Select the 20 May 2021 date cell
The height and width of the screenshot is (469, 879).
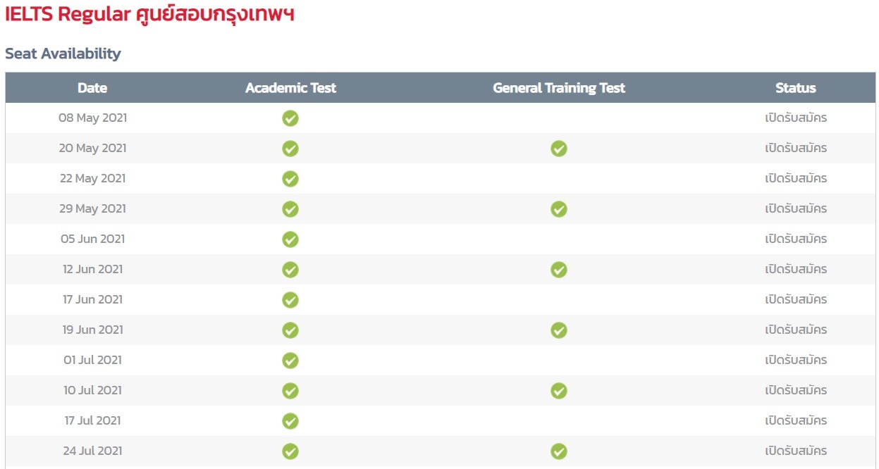[93, 149]
